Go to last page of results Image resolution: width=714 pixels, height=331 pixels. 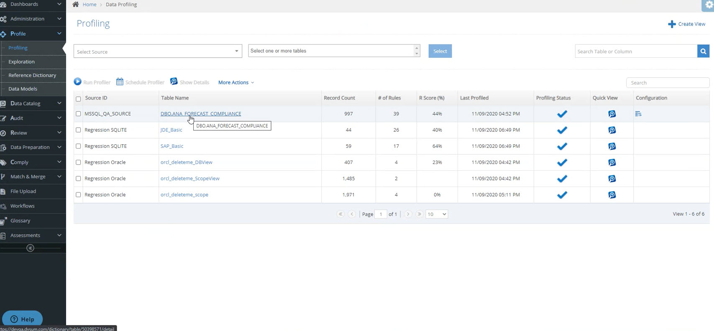[x=419, y=214]
